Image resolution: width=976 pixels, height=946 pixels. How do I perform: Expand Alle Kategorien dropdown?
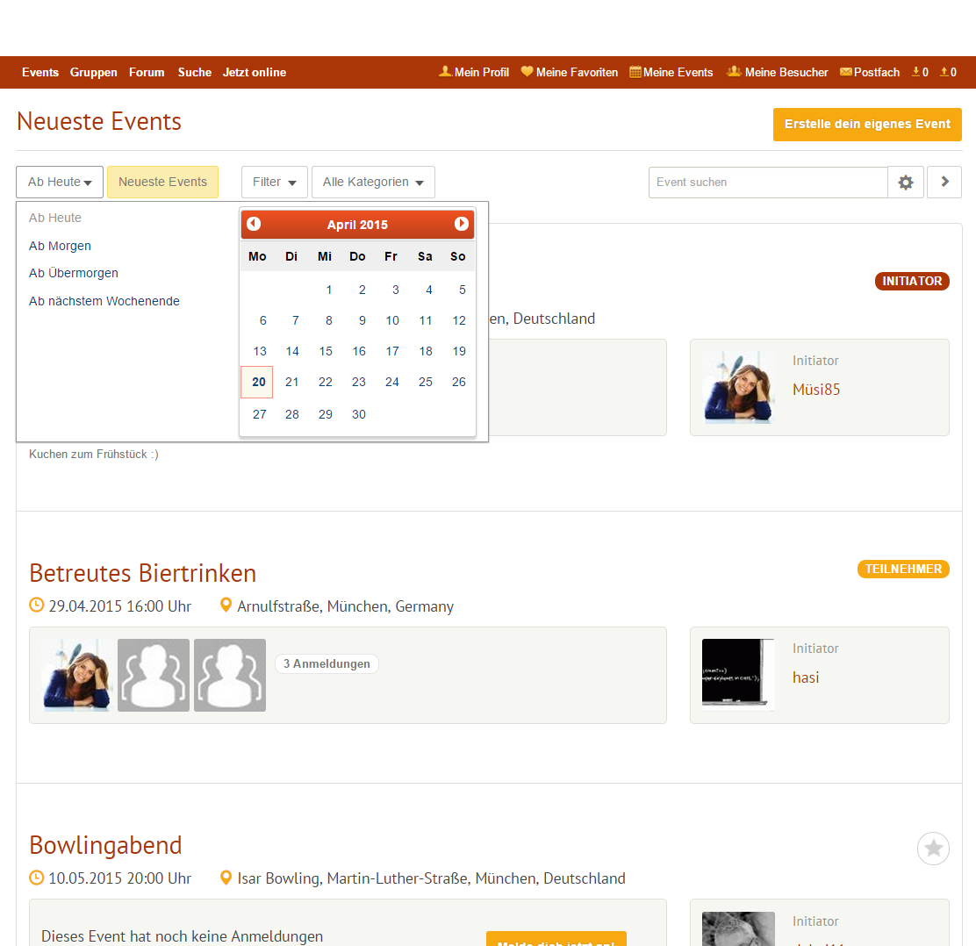pos(373,183)
